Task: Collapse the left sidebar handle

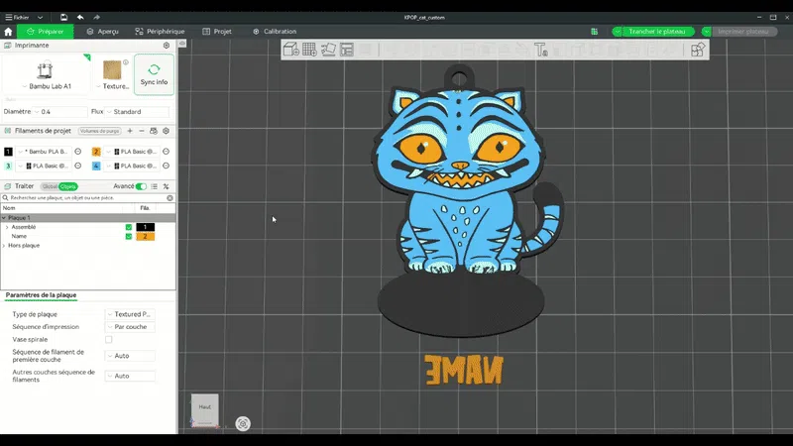Action: click(x=182, y=44)
